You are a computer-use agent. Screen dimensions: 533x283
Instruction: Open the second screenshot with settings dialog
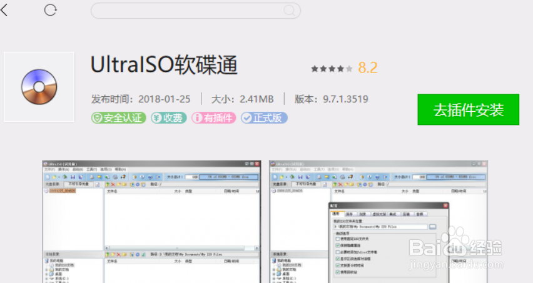pos(378,222)
